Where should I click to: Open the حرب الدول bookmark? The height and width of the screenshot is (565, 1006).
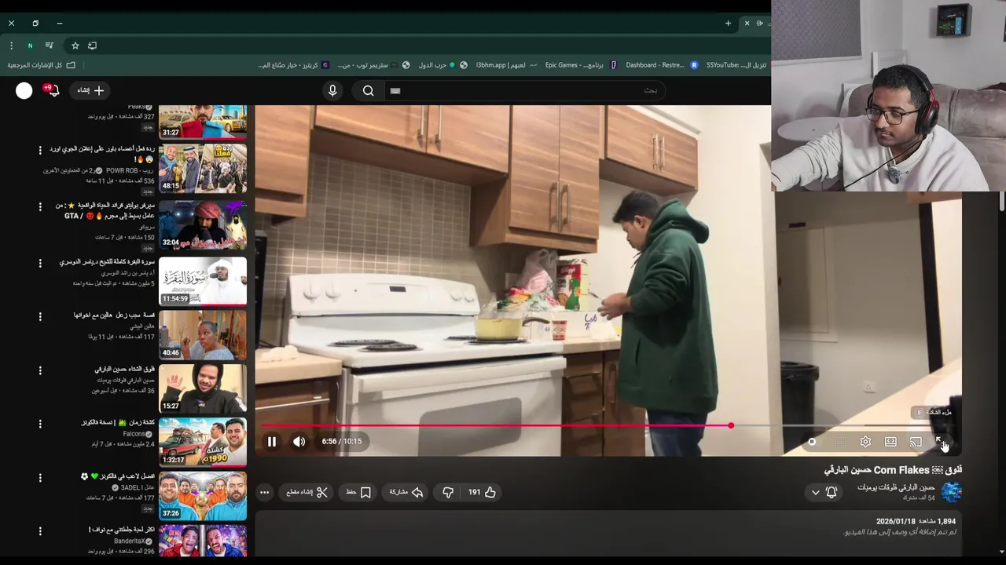pyautogui.click(x=442, y=65)
